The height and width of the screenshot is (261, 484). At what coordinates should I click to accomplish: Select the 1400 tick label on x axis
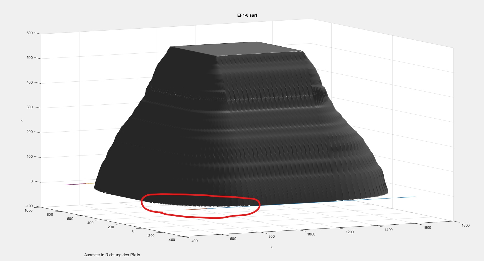click(x=388, y=230)
